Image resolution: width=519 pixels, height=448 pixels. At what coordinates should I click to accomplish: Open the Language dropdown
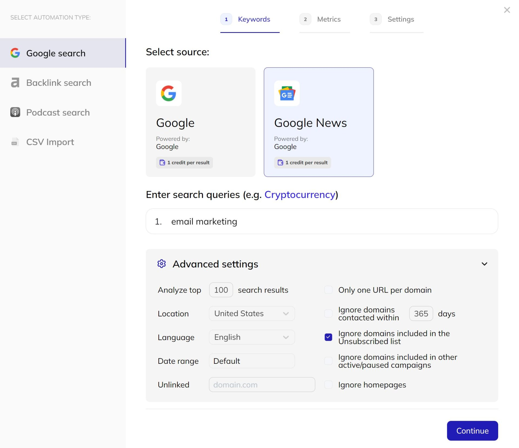(252, 337)
